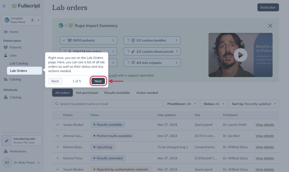Open Sort by Recently updated dropdown
The height and width of the screenshot is (172, 289).
pyautogui.click(x=254, y=104)
